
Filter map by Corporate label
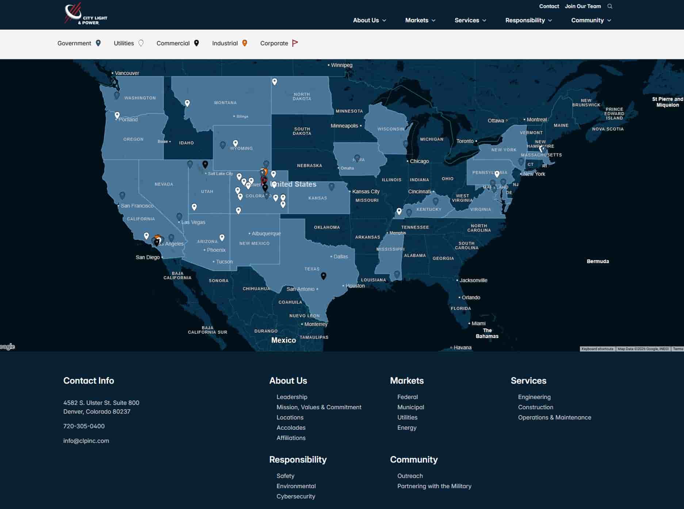point(274,43)
